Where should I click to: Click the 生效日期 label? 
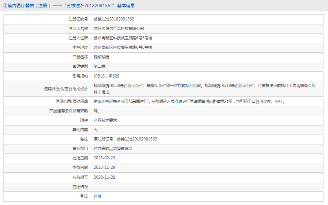click(x=80, y=168)
